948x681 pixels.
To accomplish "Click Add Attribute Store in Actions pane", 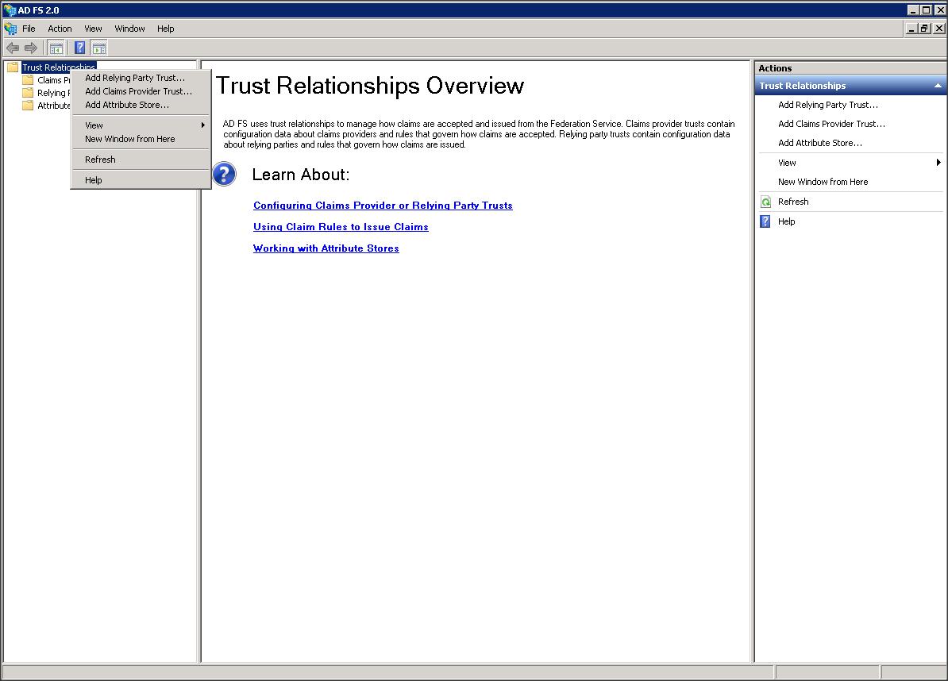I will [x=820, y=143].
